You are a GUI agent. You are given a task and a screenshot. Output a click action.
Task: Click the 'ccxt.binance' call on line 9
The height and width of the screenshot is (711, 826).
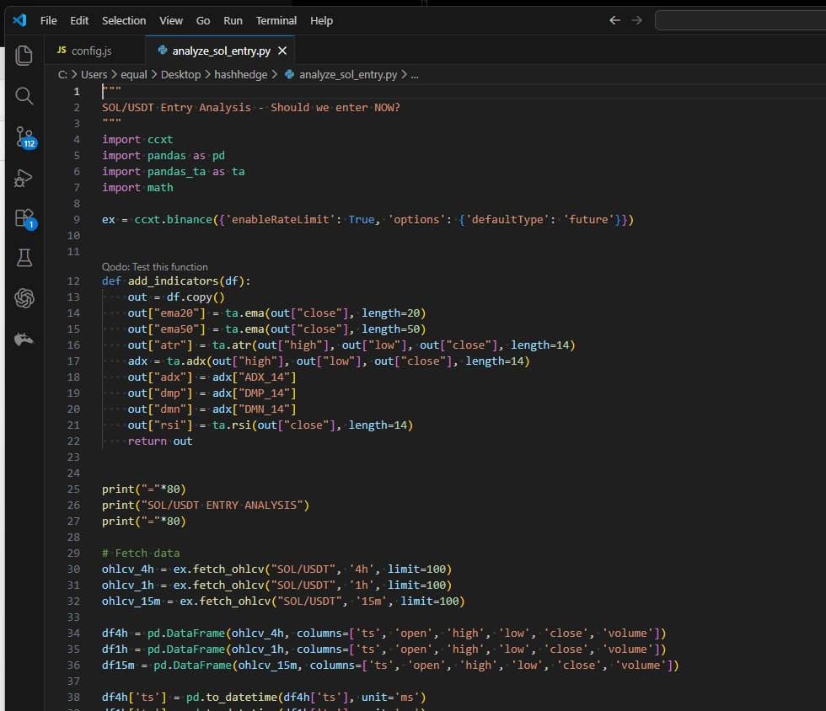[x=174, y=219]
